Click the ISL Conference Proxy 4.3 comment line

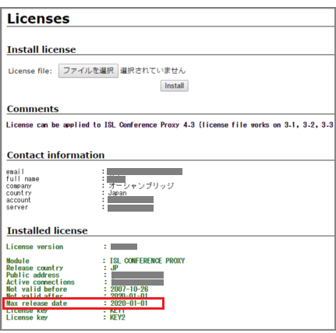pyautogui.click(x=170, y=125)
